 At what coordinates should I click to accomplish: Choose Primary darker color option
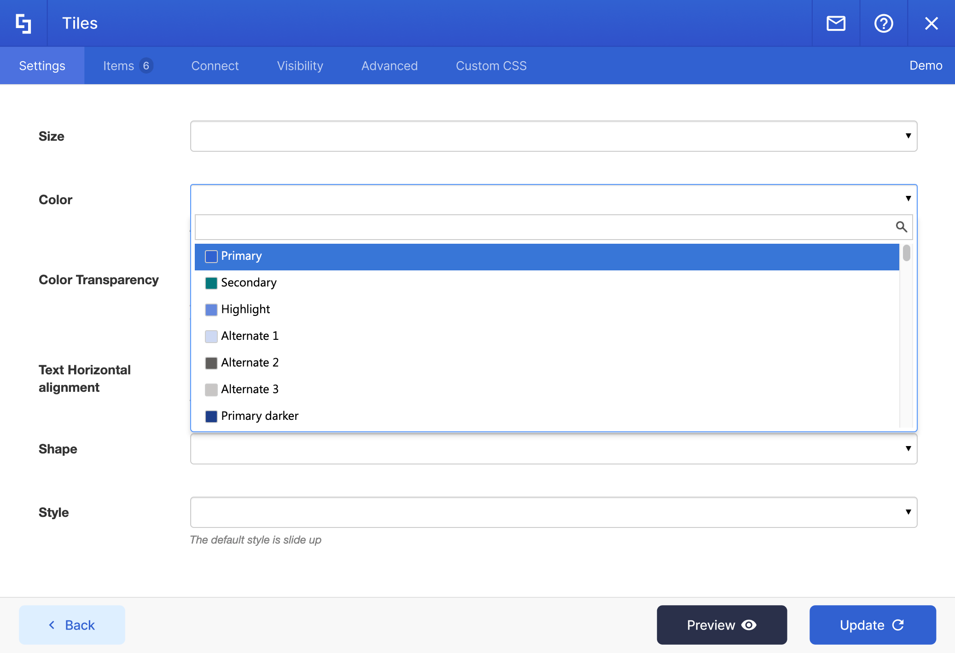(x=260, y=416)
